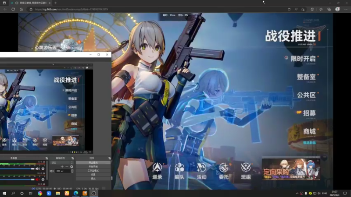The height and width of the screenshot is (197, 351).
Task: Open the ENG language indicator
Action: pos(325,193)
